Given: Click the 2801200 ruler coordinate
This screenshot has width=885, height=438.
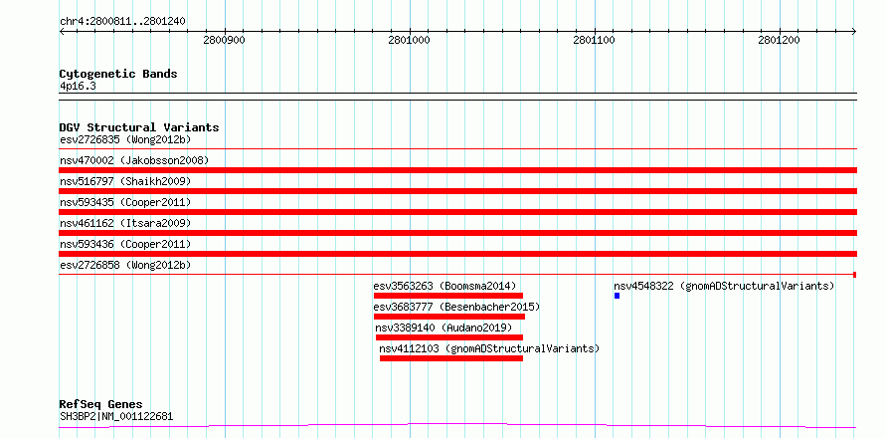Looking at the screenshot, I should pos(780,40).
